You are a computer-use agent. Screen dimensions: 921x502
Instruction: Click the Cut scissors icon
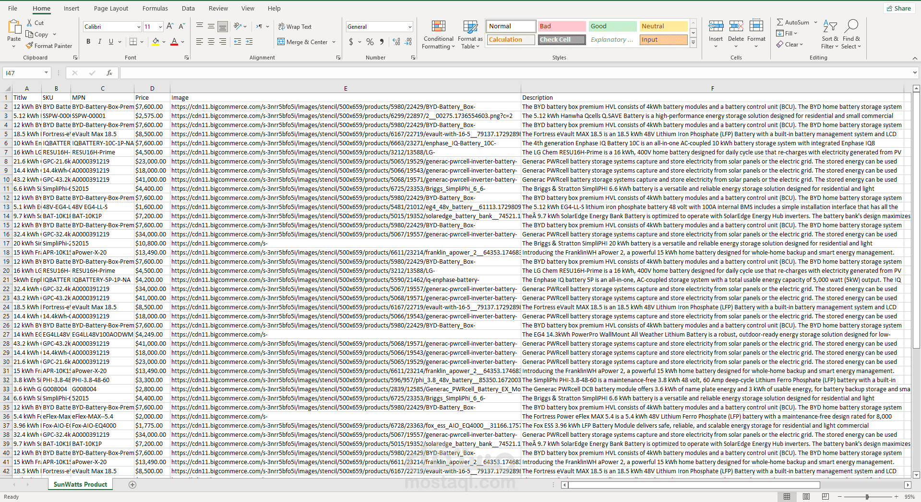pos(30,23)
